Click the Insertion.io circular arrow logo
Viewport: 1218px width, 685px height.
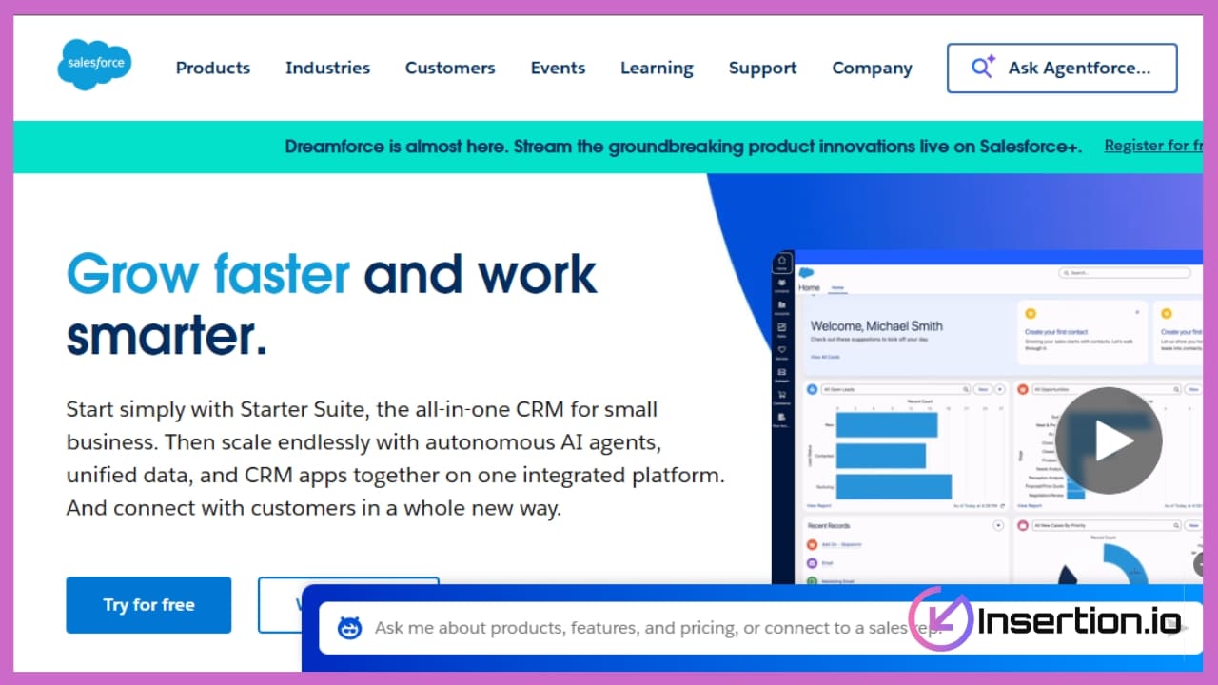939,620
